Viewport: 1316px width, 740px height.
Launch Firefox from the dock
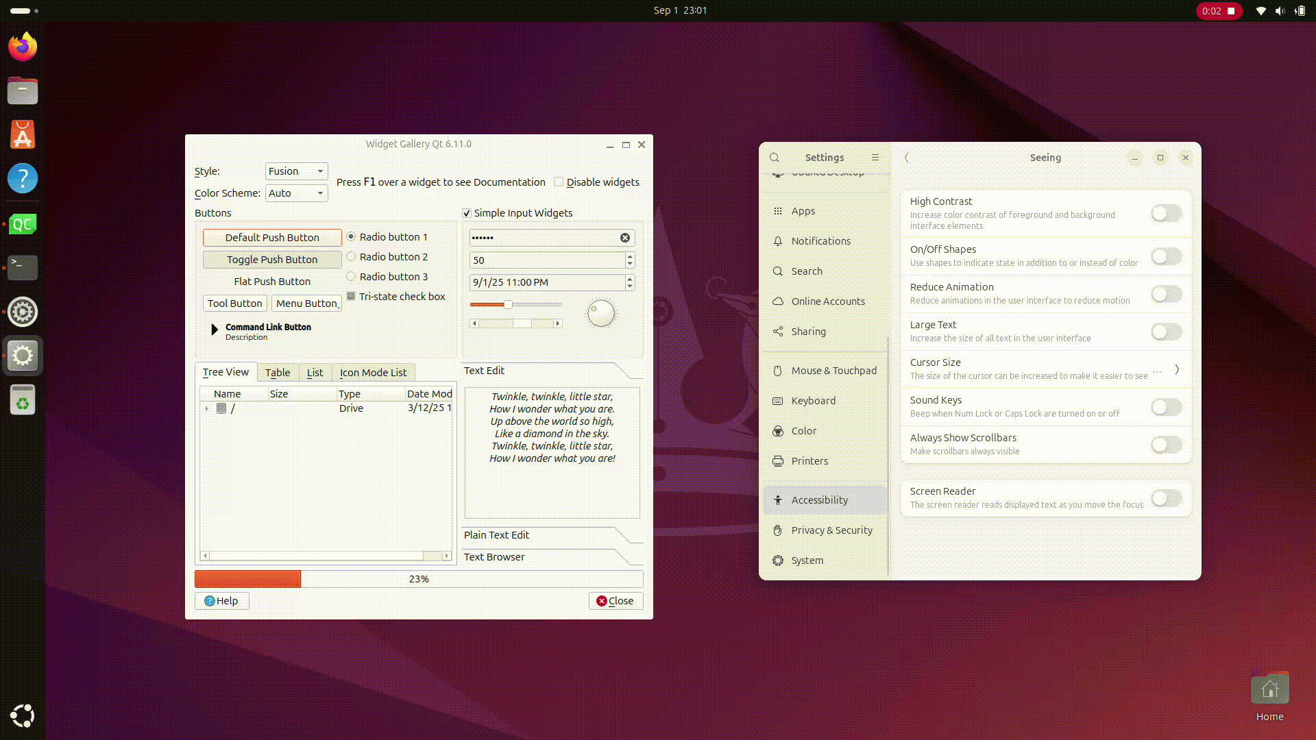point(22,46)
